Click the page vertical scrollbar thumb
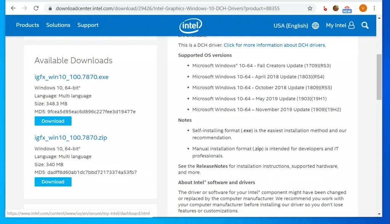Image resolution: width=390 pixels, height=224 pixels. point(379,76)
